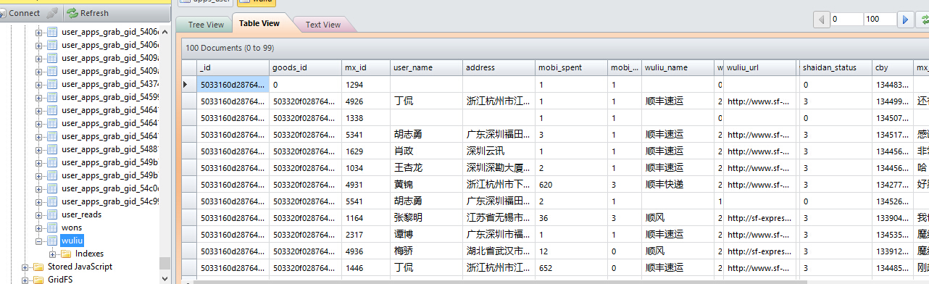Click the Indexes folder icon
The image size is (929, 284).
66,254
